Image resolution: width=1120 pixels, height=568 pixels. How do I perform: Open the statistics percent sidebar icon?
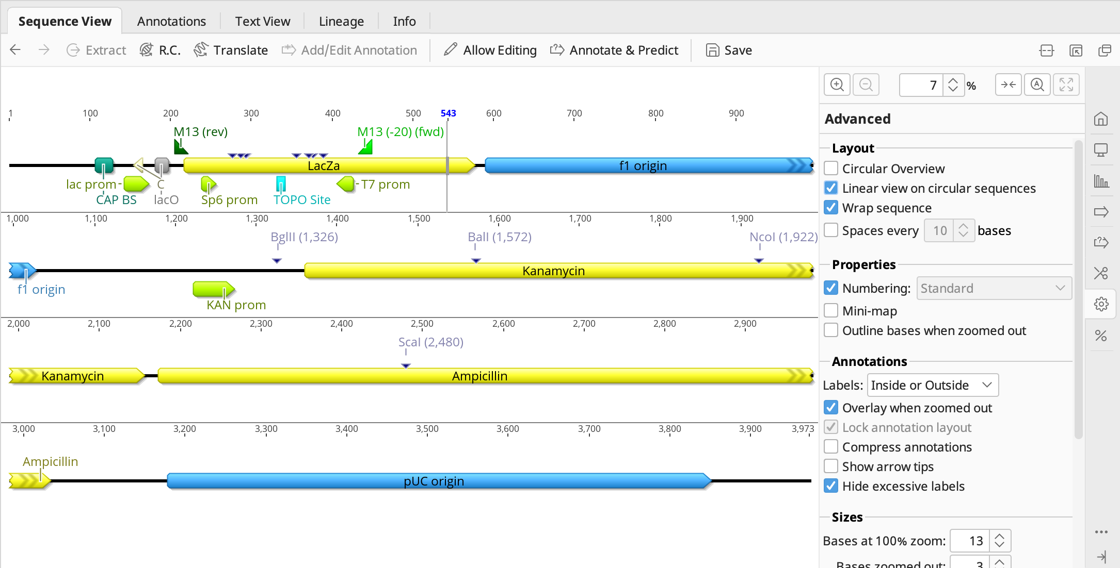click(1101, 336)
